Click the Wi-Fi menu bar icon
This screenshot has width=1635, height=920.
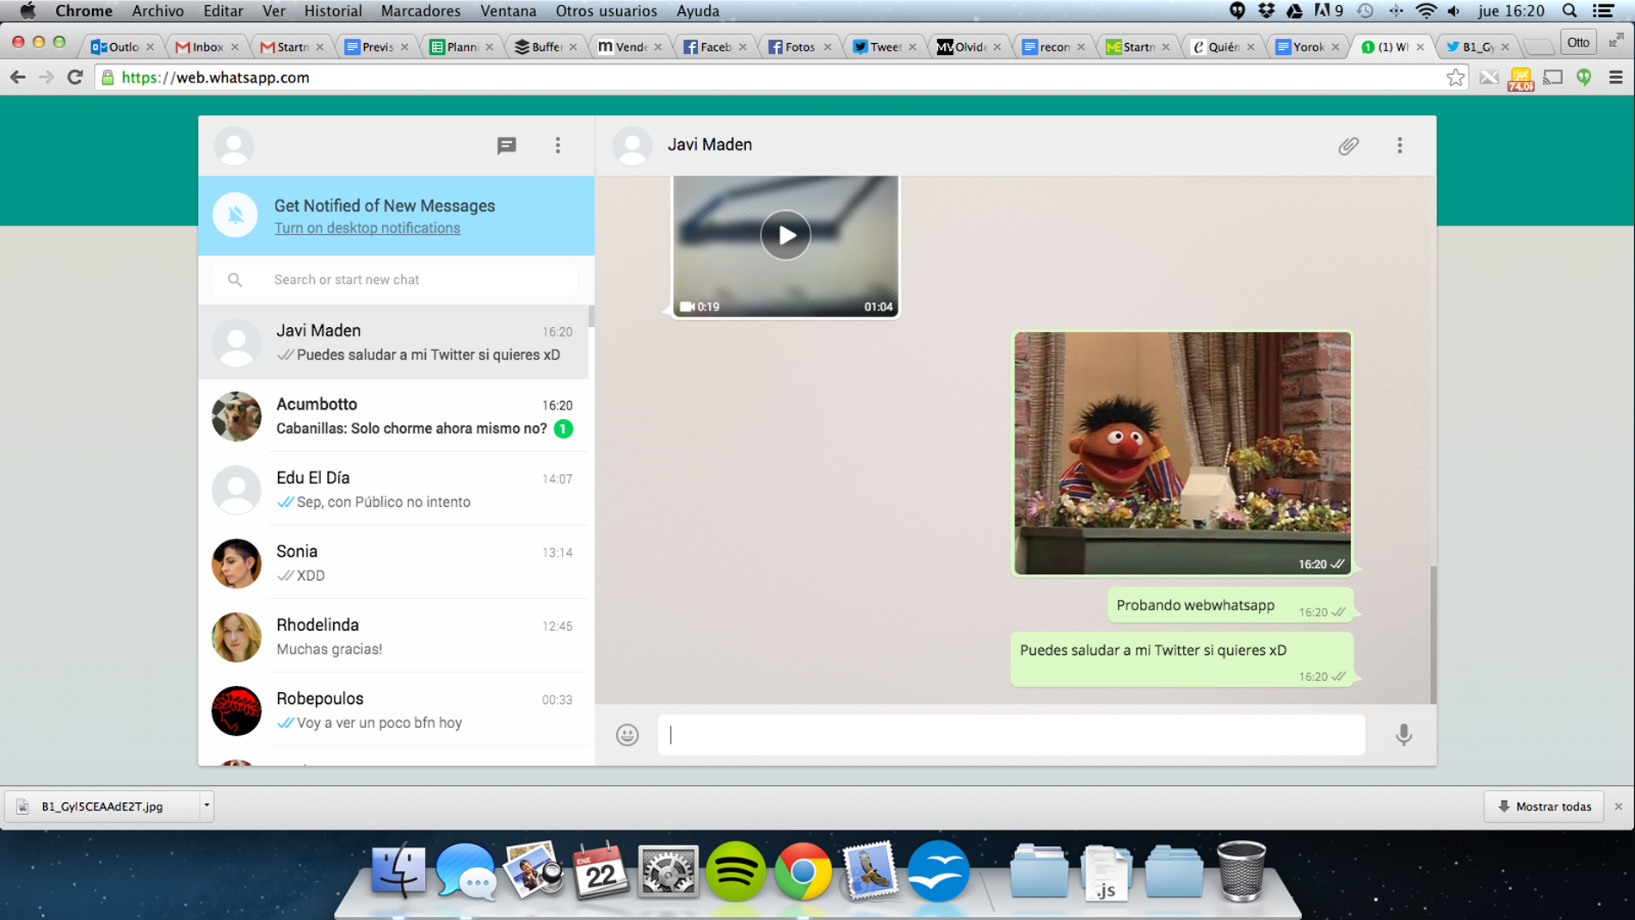(x=1426, y=11)
